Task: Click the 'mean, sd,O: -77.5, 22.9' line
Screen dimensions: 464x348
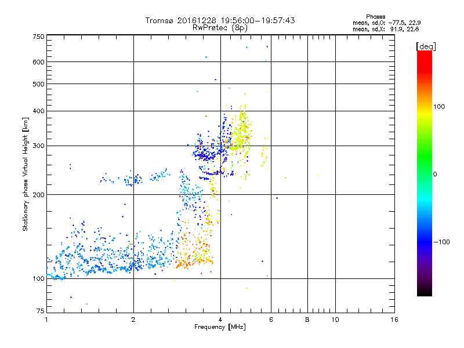Action: click(386, 23)
